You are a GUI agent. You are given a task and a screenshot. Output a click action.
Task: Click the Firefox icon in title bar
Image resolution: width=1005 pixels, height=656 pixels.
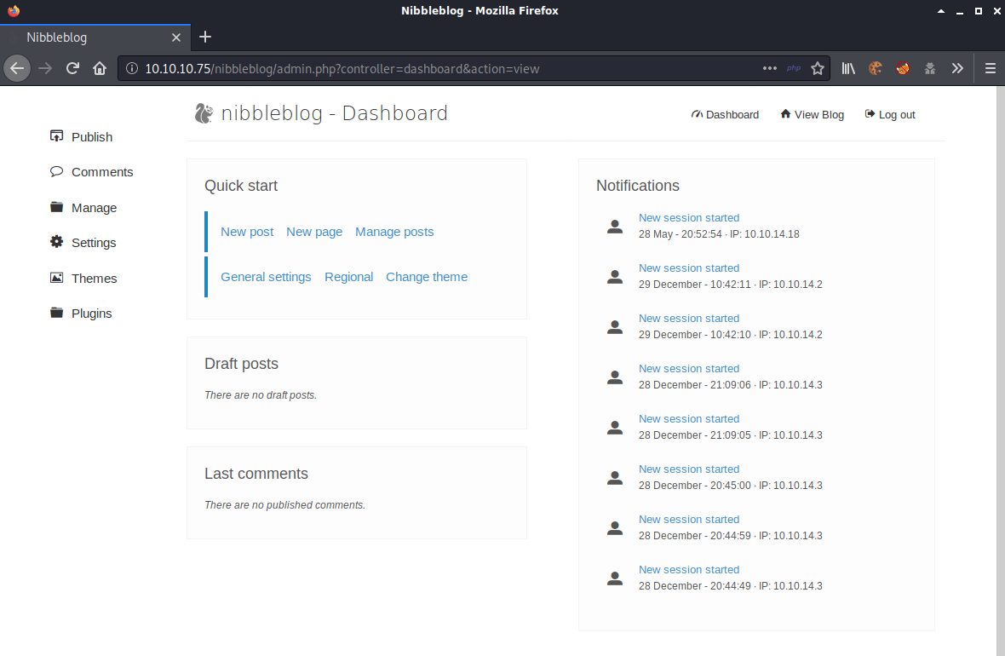click(x=14, y=10)
